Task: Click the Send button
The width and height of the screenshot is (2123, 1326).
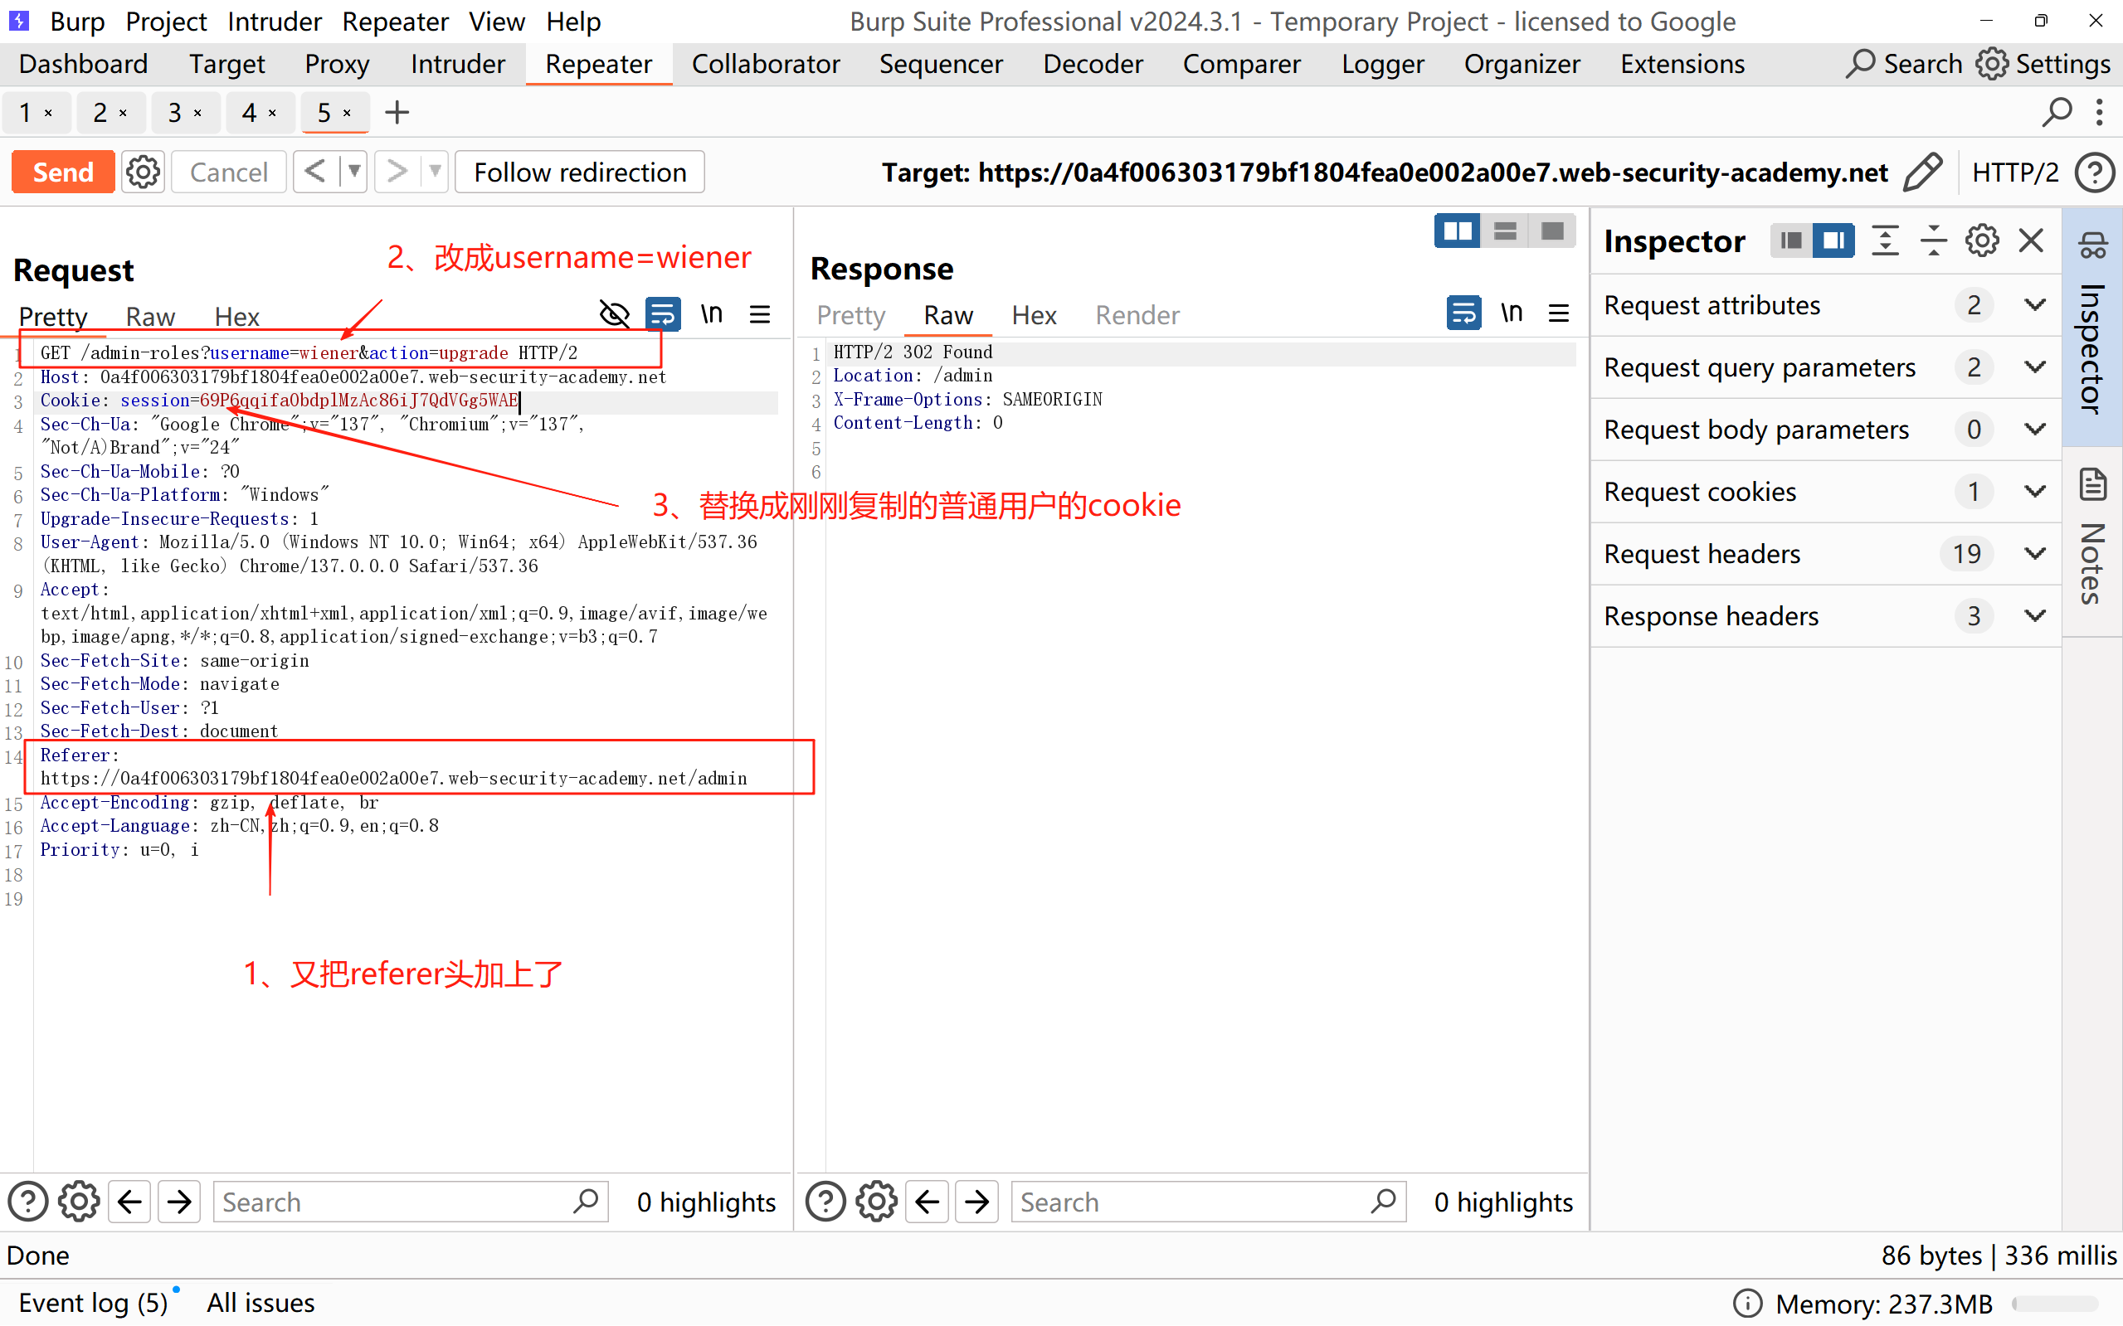Action: (x=63, y=172)
